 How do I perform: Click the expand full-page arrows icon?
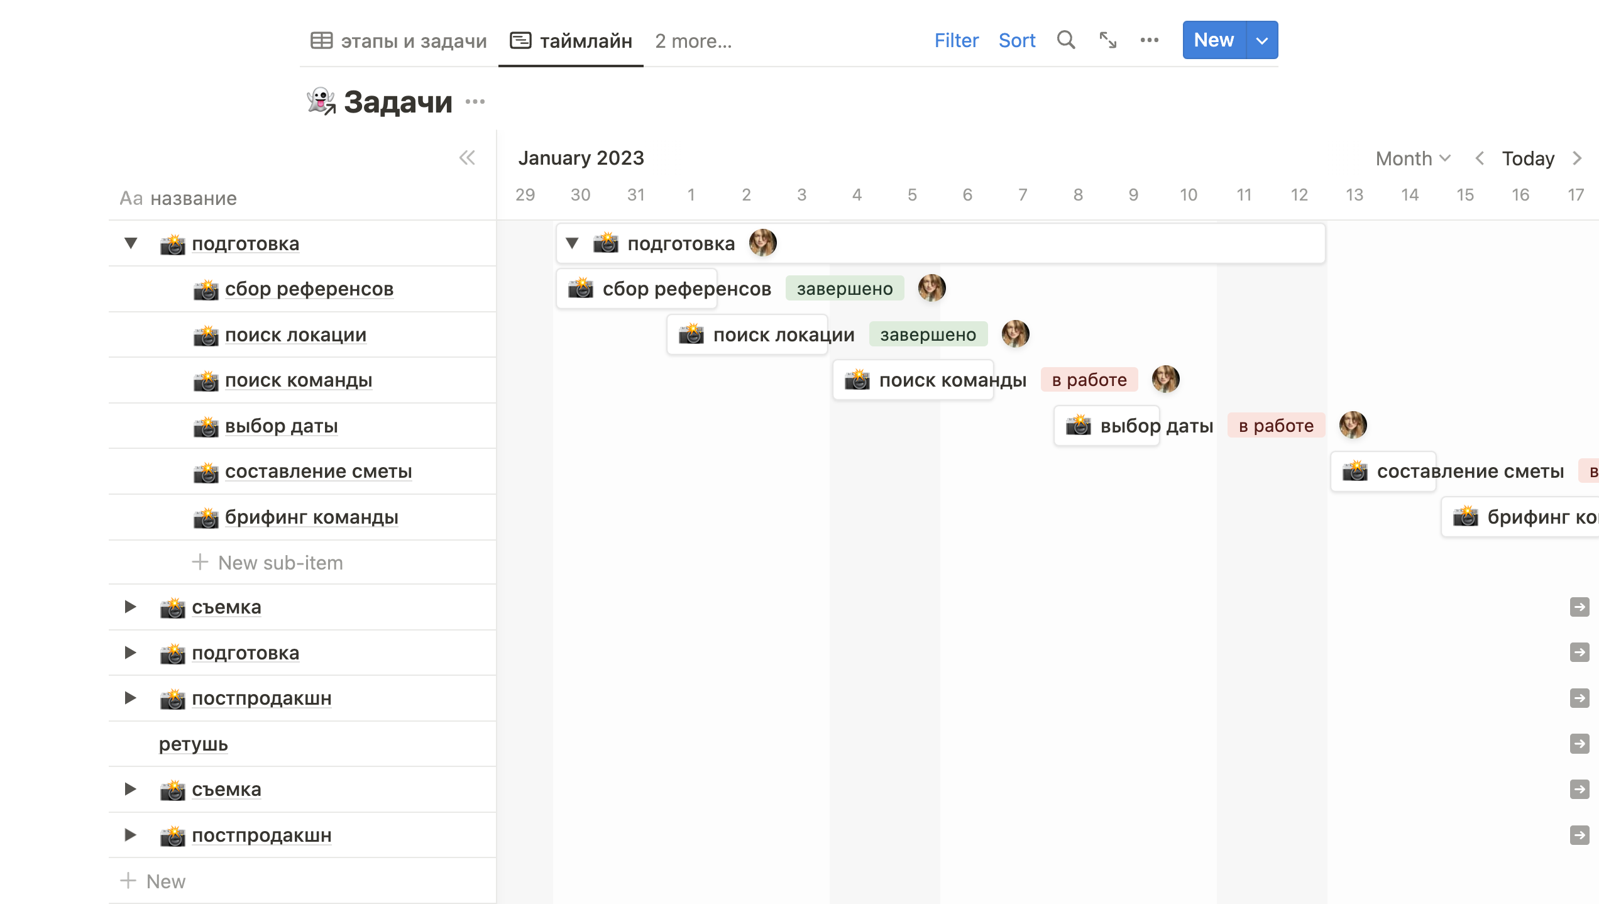(x=1107, y=40)
